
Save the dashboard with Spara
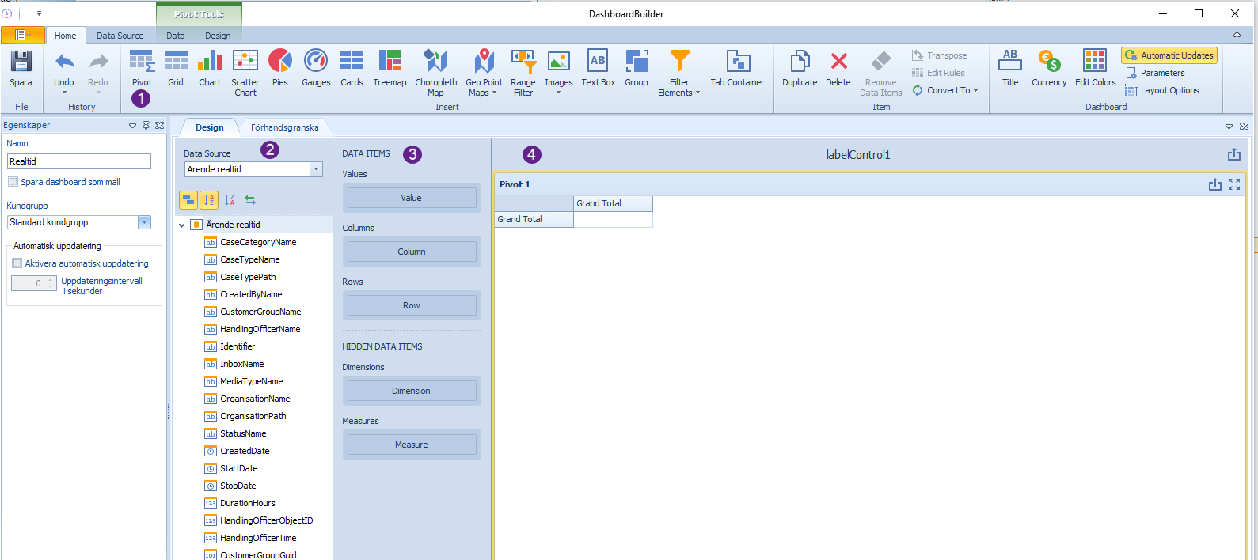[21, 69]
